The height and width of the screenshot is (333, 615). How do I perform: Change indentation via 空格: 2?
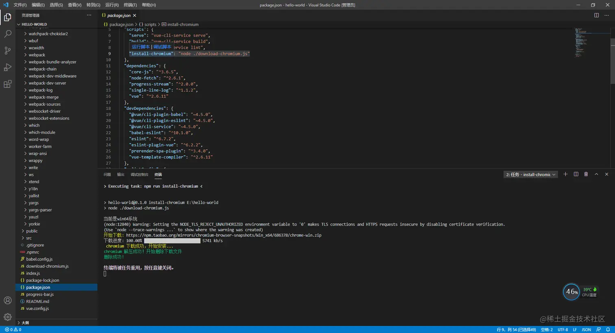pyautogui.click(x=547, y=330)
